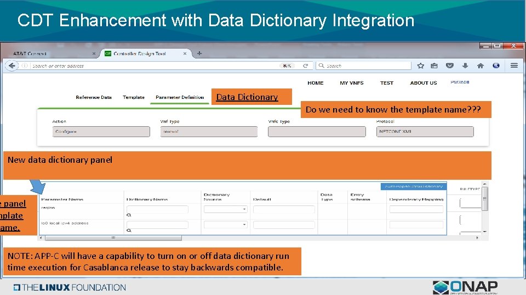The width and height of the screenshot is (526, 295).
Task: Open ABOUT US navigation item
Action: (x=424, y=83)
